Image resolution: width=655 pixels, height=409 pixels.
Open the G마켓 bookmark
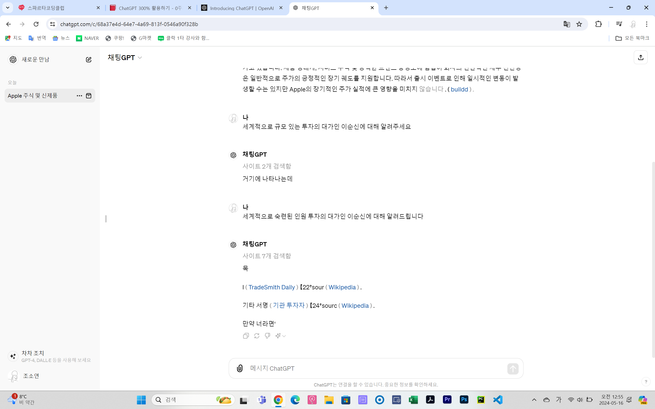[141, 38]
